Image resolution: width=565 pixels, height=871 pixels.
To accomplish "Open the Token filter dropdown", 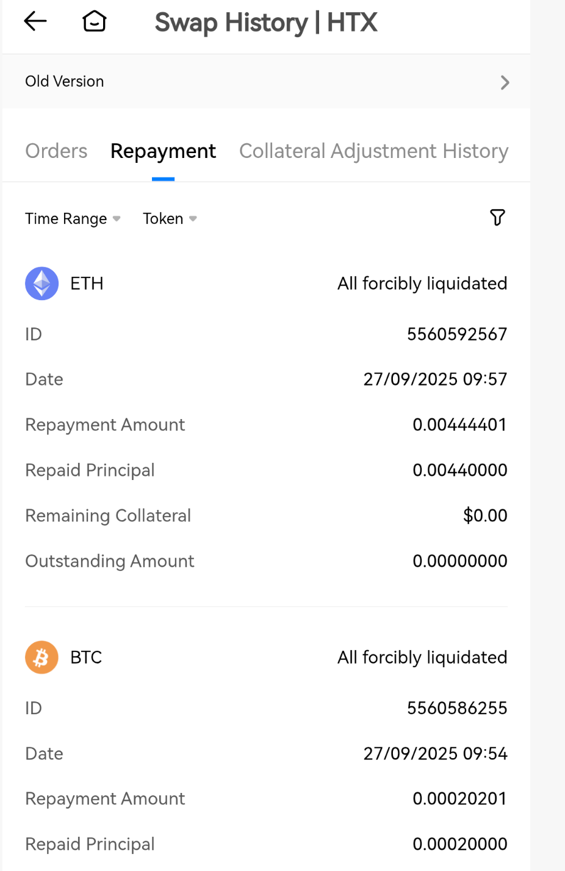I will (x=169, y=218).
